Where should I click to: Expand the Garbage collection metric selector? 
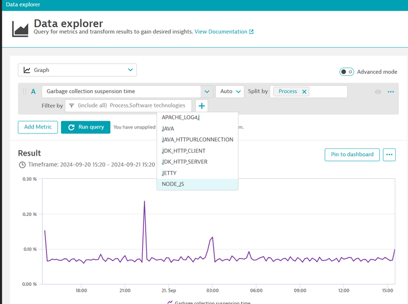tap(206, 92)
